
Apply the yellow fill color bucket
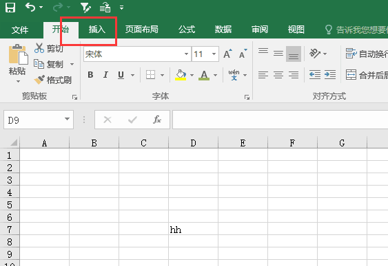coord(181,75)
